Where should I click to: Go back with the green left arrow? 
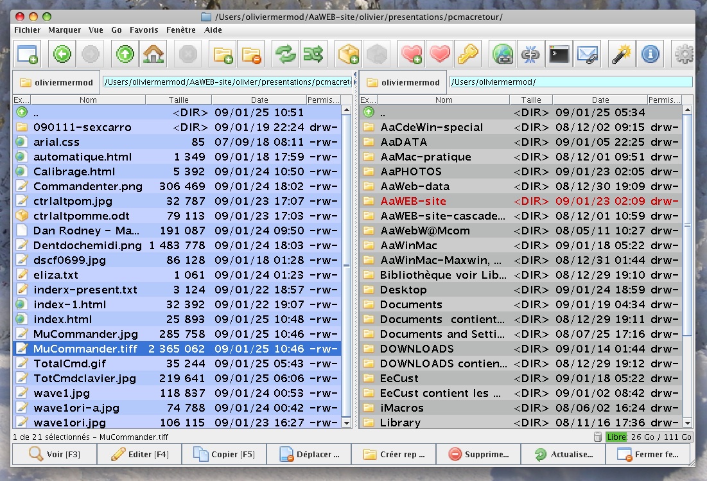click(62, 55)
